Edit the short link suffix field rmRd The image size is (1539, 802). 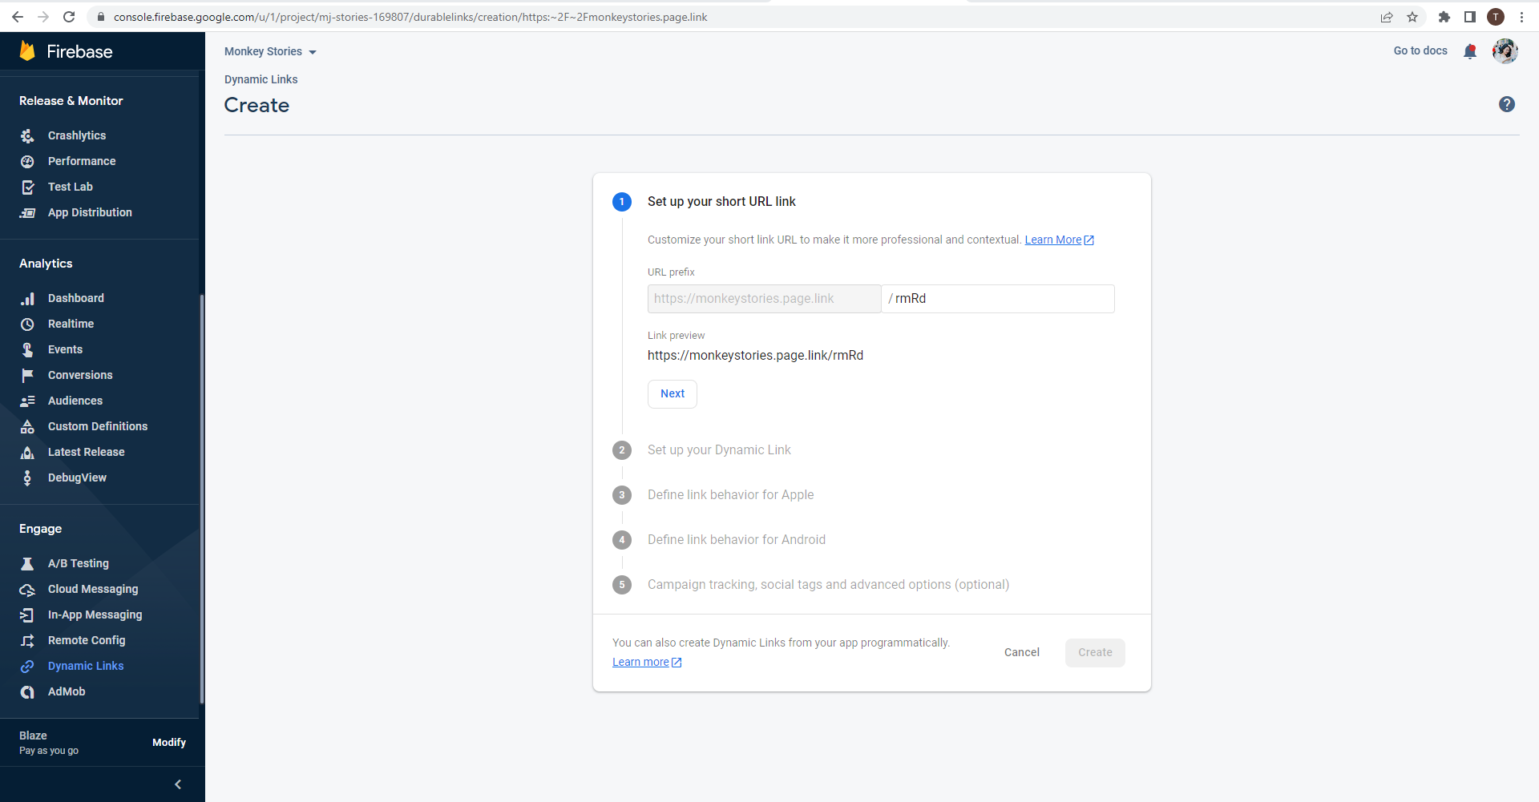(x=998, y=299)
